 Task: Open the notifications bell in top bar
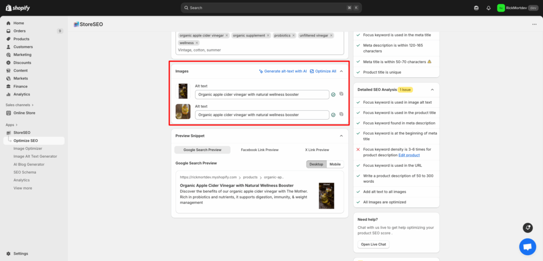(x=488, y=8)
